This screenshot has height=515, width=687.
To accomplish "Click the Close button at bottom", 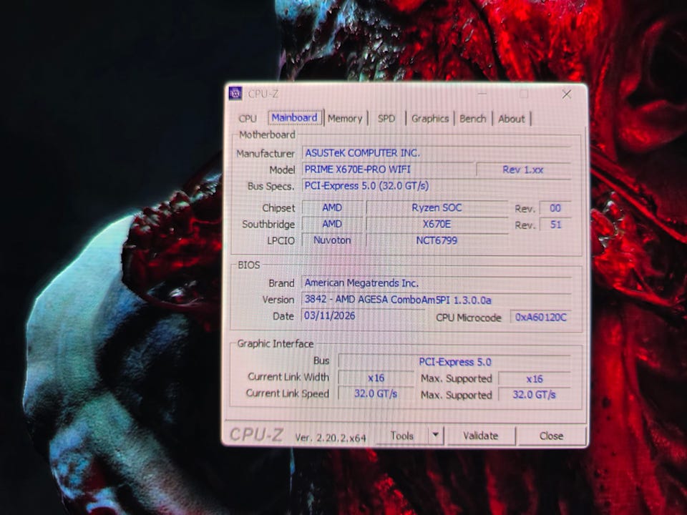I will tap(552, 436).
